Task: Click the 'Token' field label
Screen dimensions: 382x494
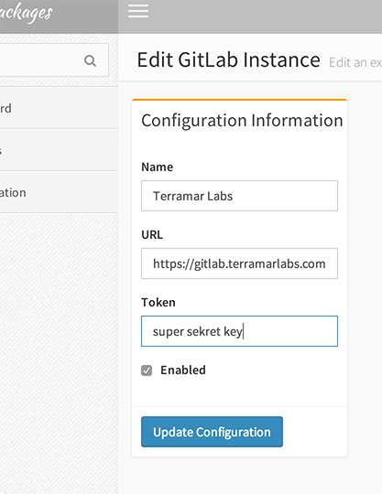Action: (x=158, y=302)
